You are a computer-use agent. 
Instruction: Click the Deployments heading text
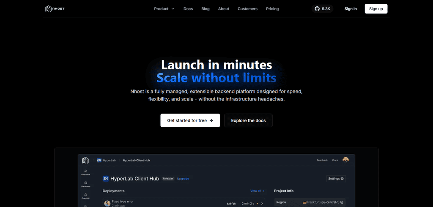(x=113, y=191)
